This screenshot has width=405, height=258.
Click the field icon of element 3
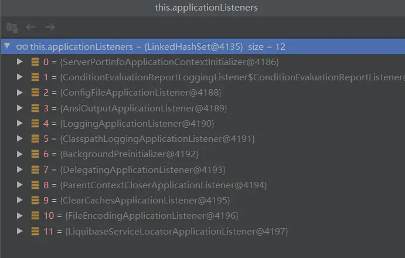click(35, 108)
